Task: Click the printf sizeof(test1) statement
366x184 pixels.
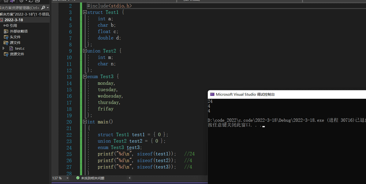Action: pyautogui.click(x=137, y=154)
